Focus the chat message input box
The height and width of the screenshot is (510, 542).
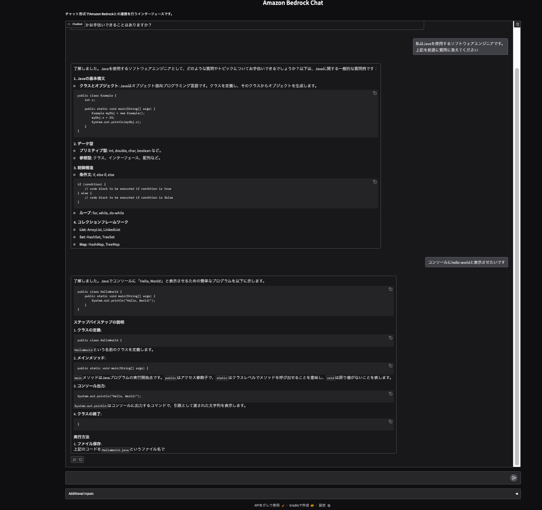point(287,478)
